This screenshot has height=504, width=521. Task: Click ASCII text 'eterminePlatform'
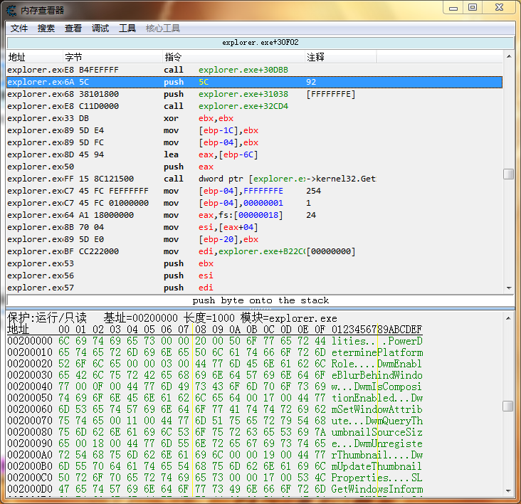pyautogui.click(x=377, y=352)
